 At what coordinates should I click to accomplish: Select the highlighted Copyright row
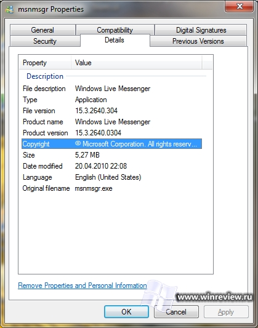click(x=111, y=144)
